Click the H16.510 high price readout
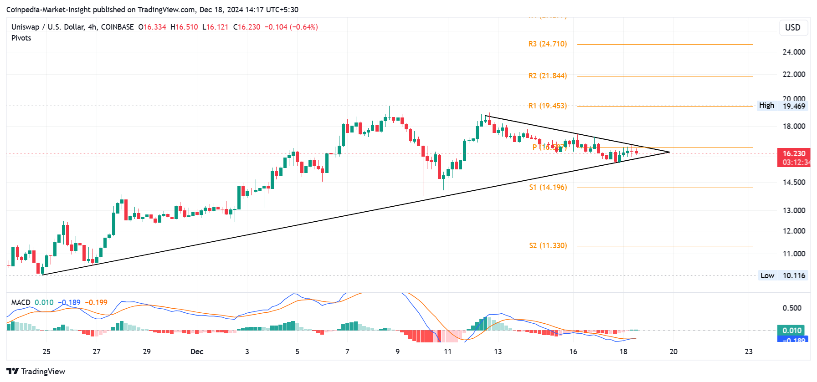817x382 pixels. (x=184, y=27)
